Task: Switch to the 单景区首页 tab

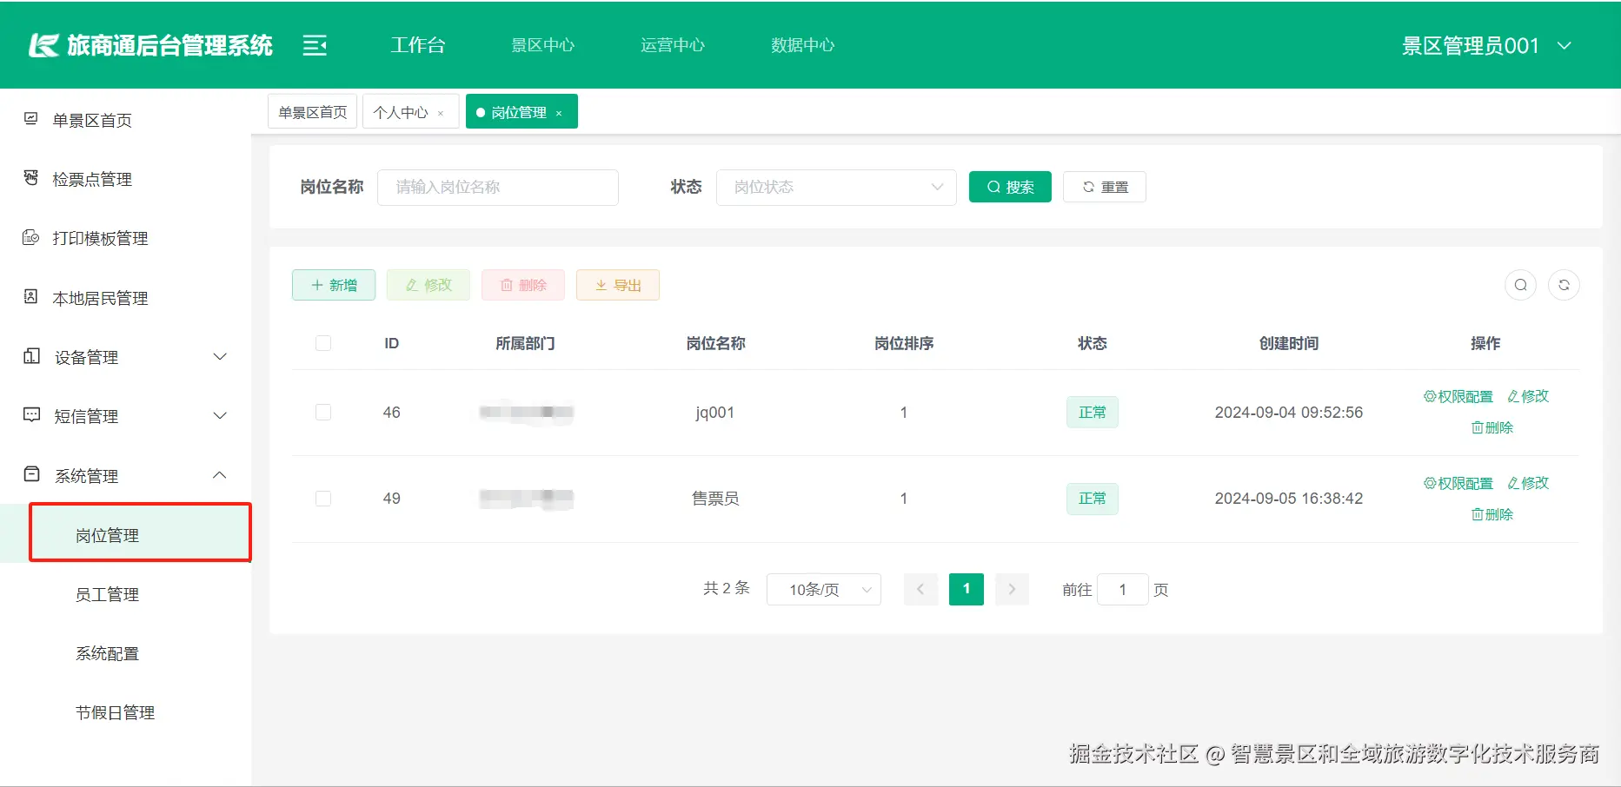Action: (313, 112)
